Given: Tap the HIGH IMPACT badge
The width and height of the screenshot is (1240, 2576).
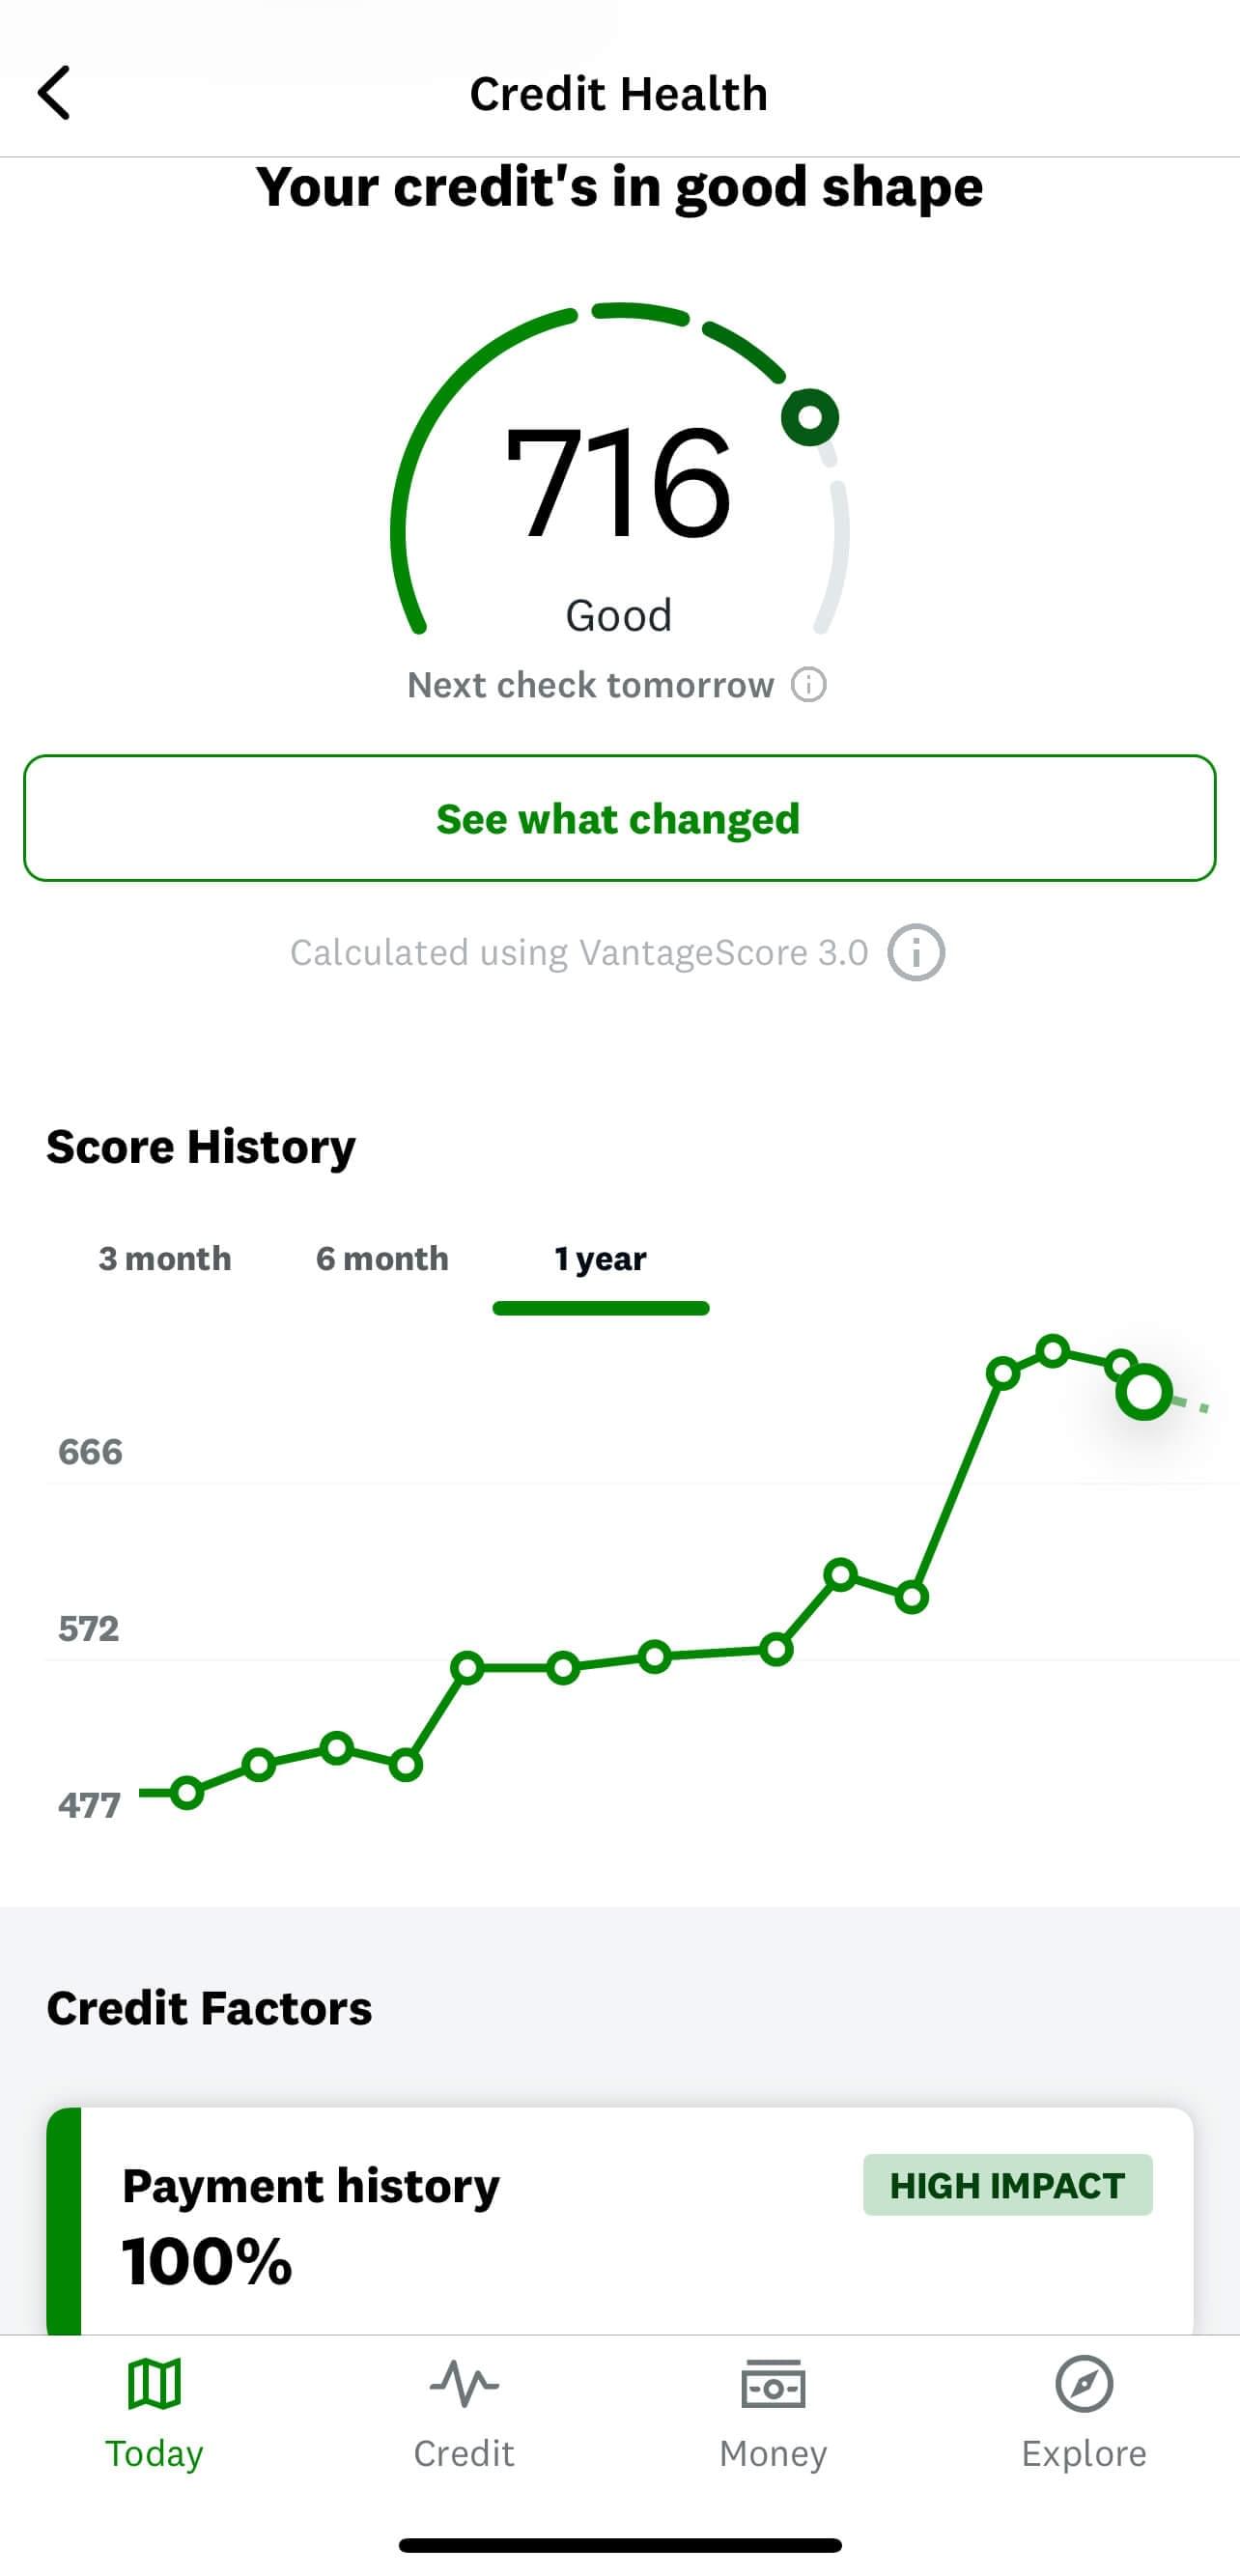Looking at the screenshot, I should (1008, 2185).
